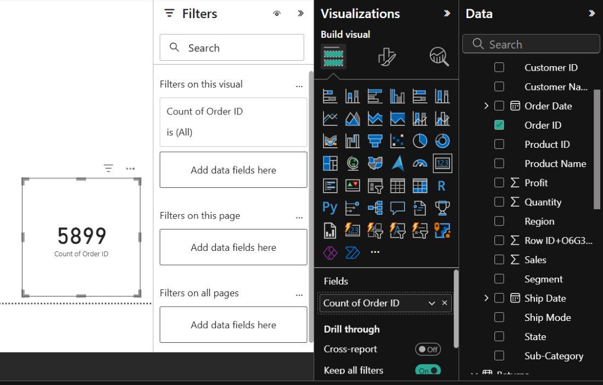
Task: Pick the R script visual
Action: click(442, 186)
